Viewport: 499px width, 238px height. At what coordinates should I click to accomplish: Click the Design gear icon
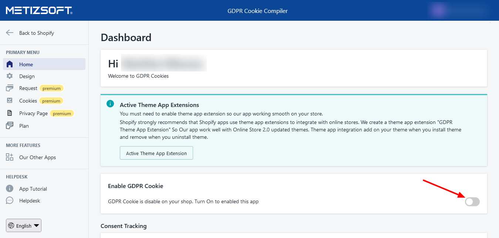coord(10,76)
